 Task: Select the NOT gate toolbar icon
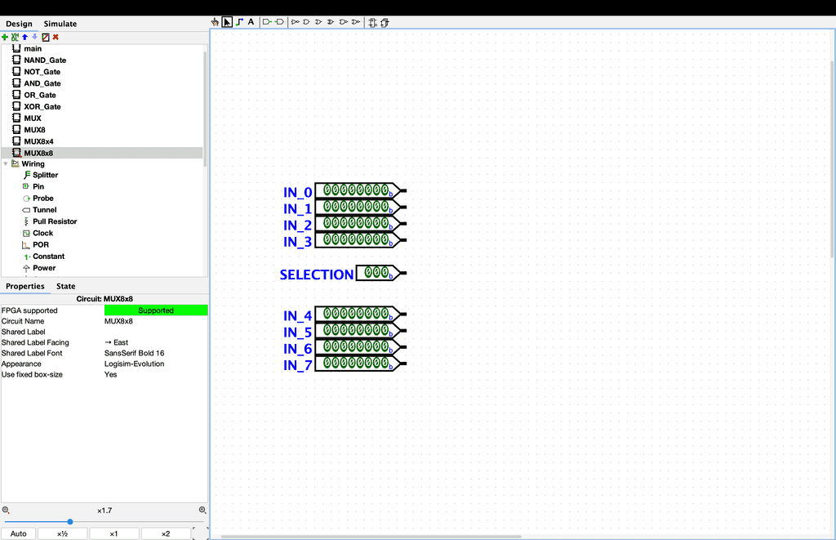[295, 22]
